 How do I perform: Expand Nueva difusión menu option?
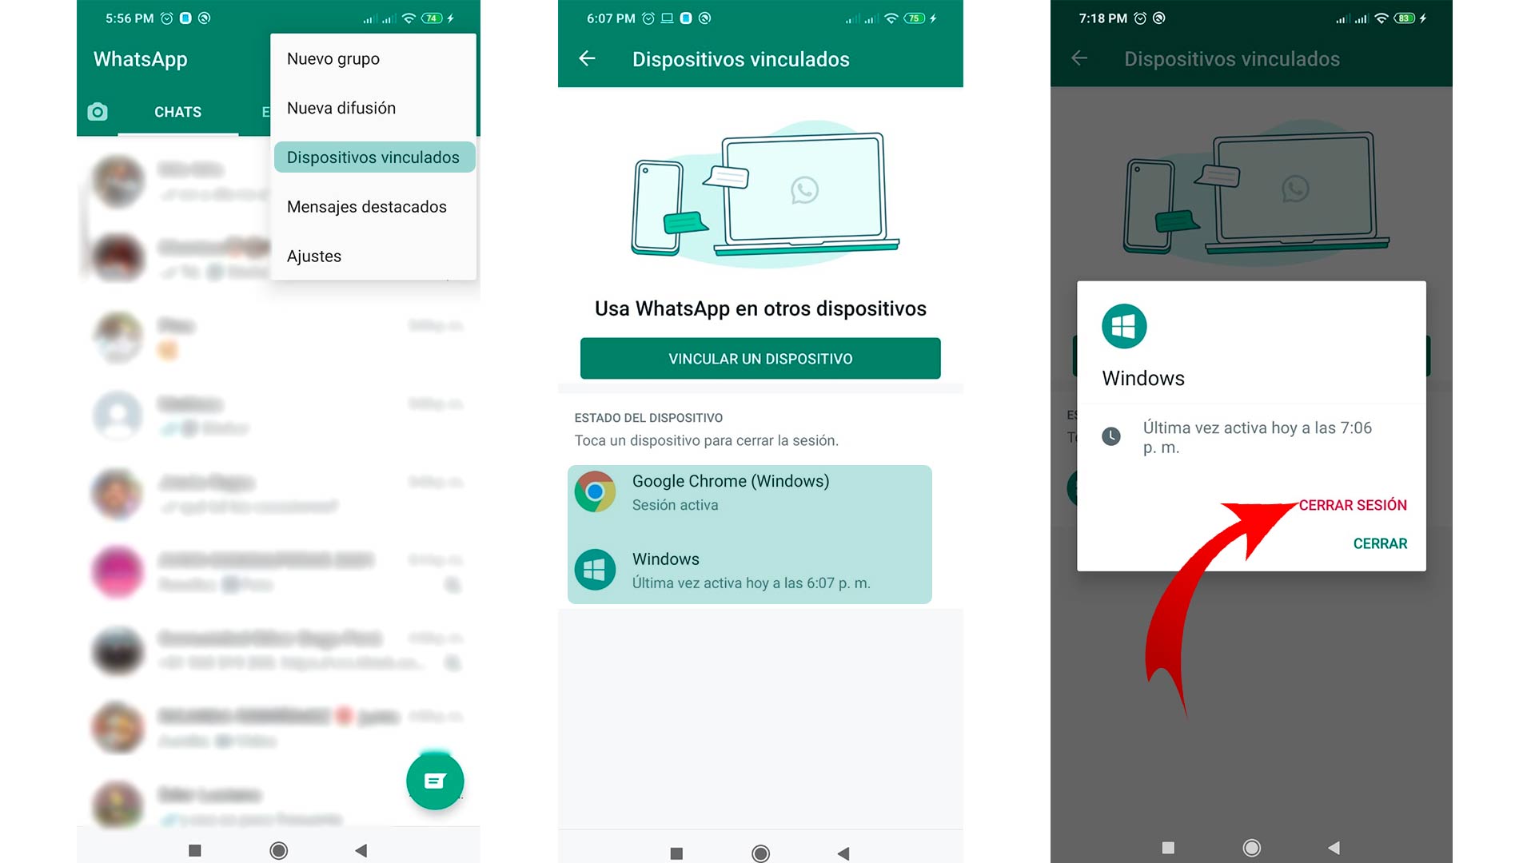coord(341,106)
